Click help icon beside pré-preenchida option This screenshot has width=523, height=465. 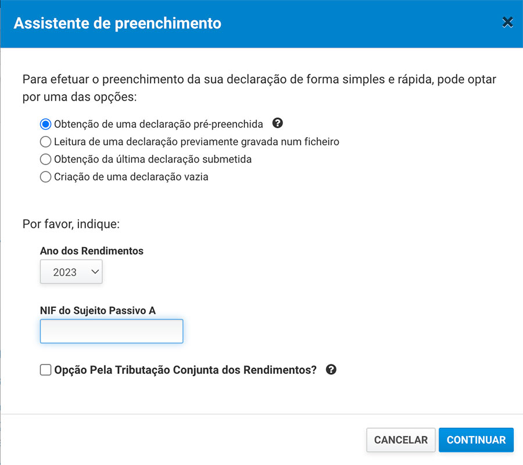pos(278,123)
